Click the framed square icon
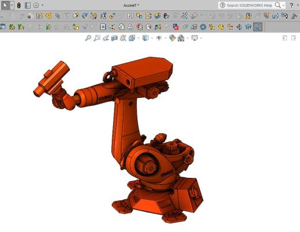The height and width of the screenshot is (232, 300). 103,27
